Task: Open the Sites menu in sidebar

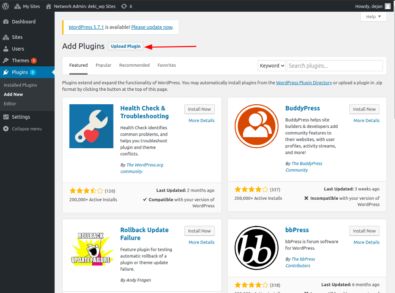Action: pyautogui.click(x=17, y=37)
